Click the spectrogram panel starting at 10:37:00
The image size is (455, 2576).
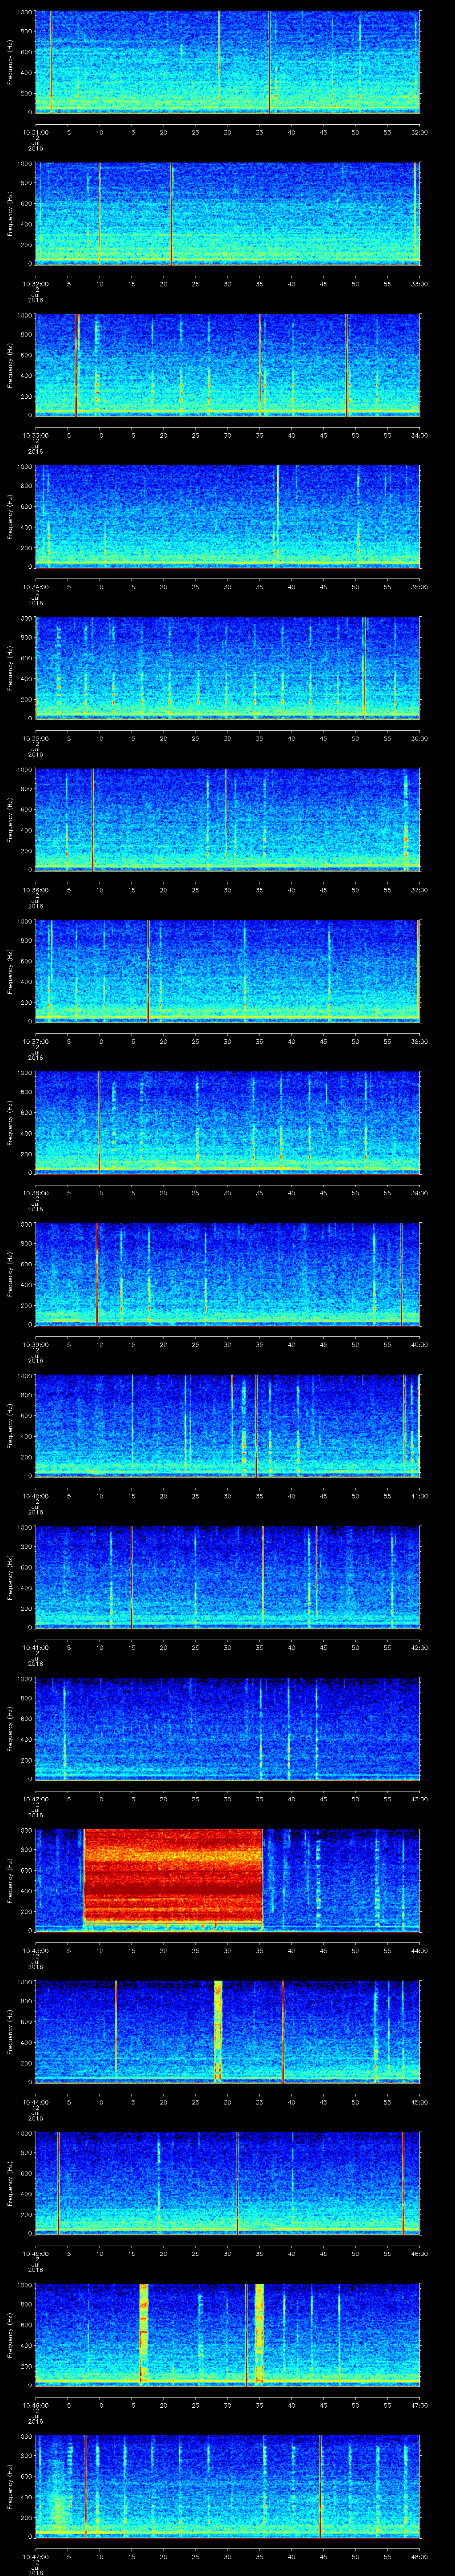coord(227,972)
